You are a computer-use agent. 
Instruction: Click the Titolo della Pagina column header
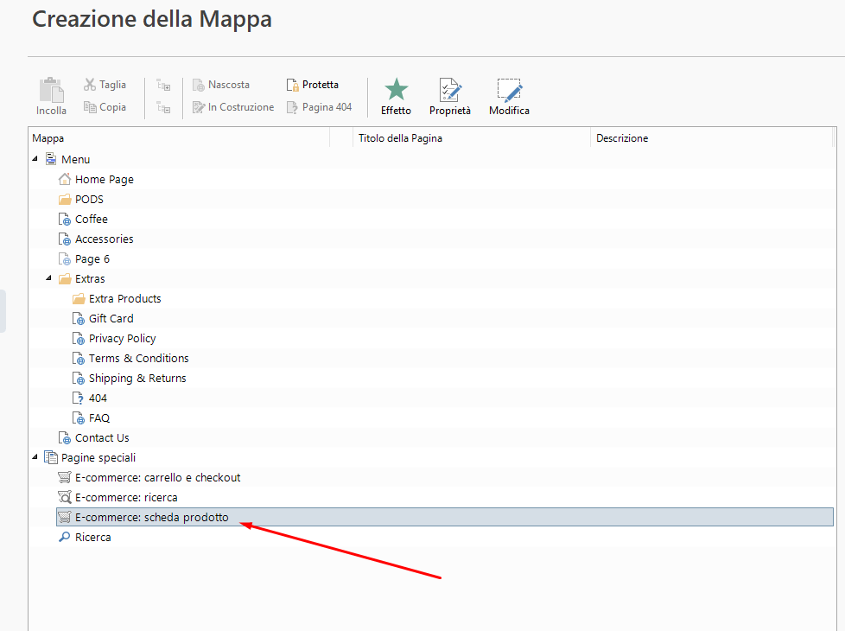pos(400,138)
